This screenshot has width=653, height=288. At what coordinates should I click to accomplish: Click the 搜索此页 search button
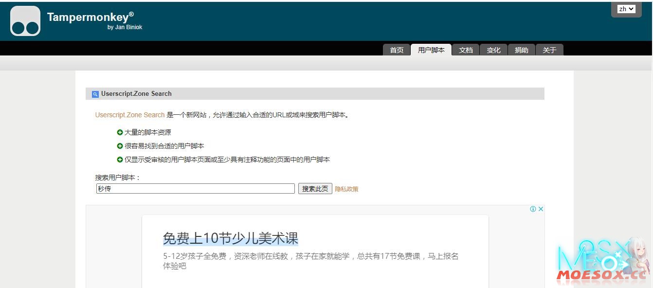click(x=315, y=189)
